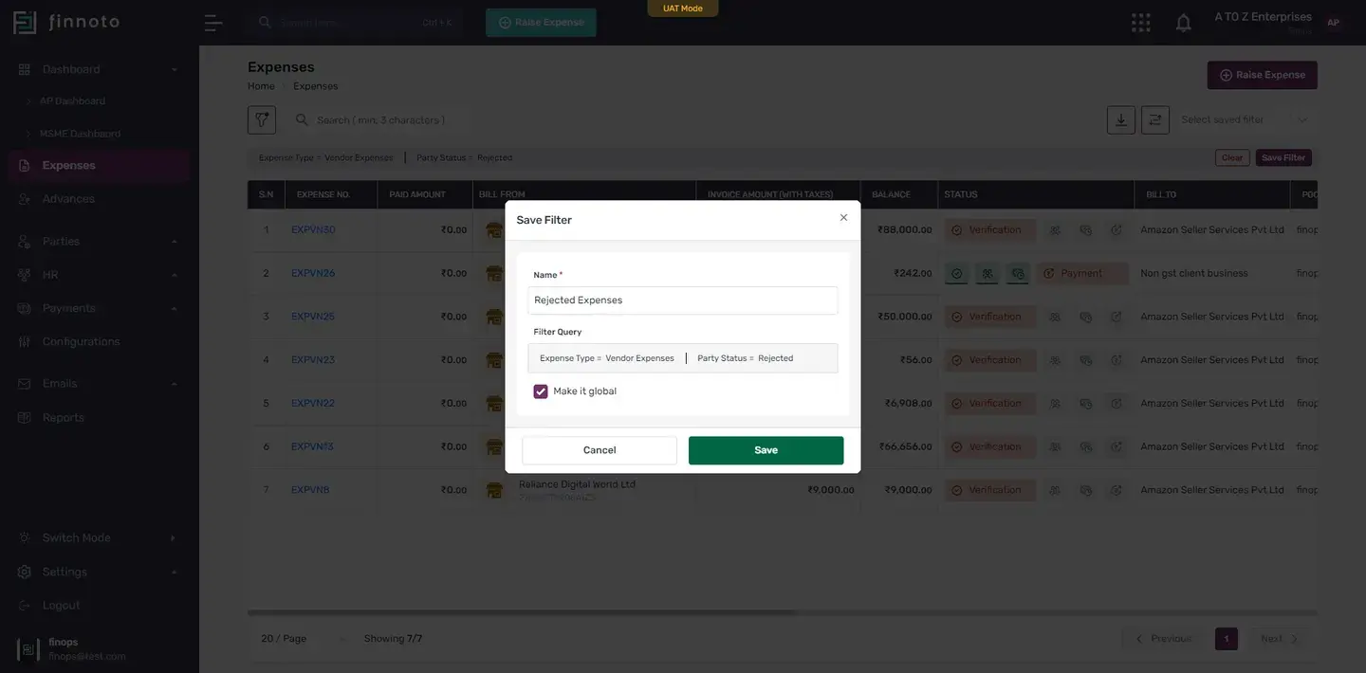Open the notifications bell icon
Image resolution: width=1366 pixels, height=673 pixels.
point(1183,23)
